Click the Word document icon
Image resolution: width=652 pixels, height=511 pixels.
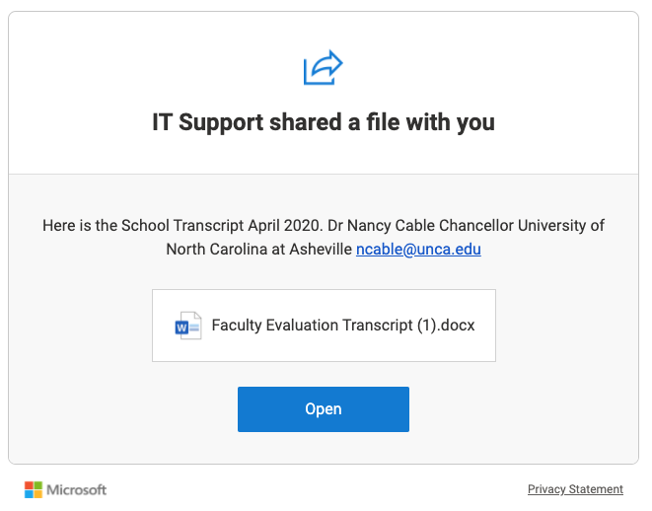pos(187,326)
